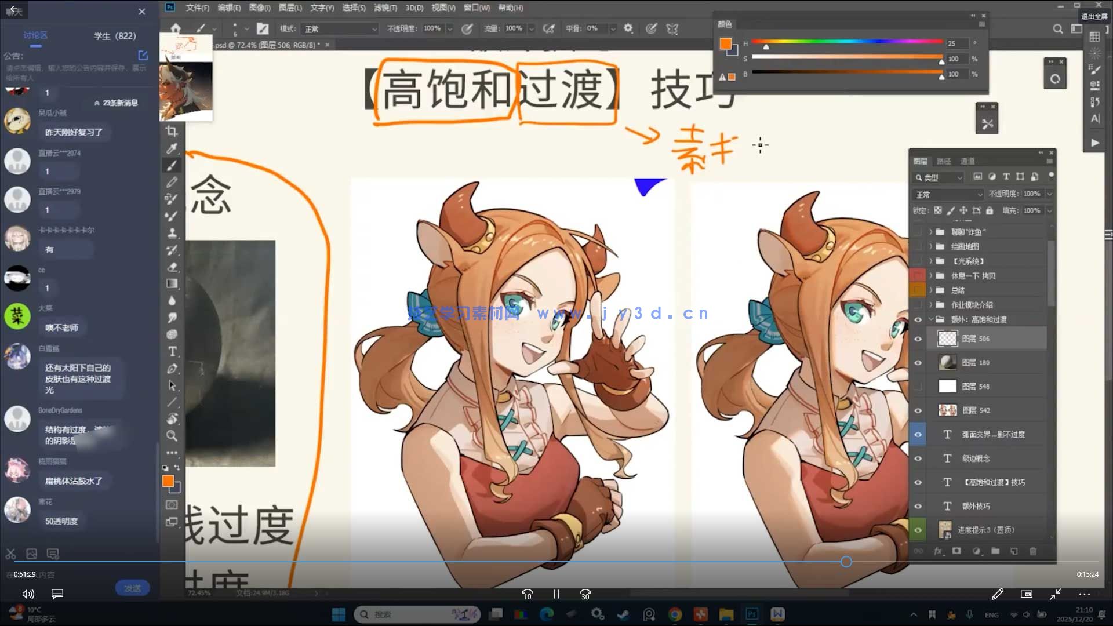
Task: Choose the Eyedropper tool
Action: (172, 148)
